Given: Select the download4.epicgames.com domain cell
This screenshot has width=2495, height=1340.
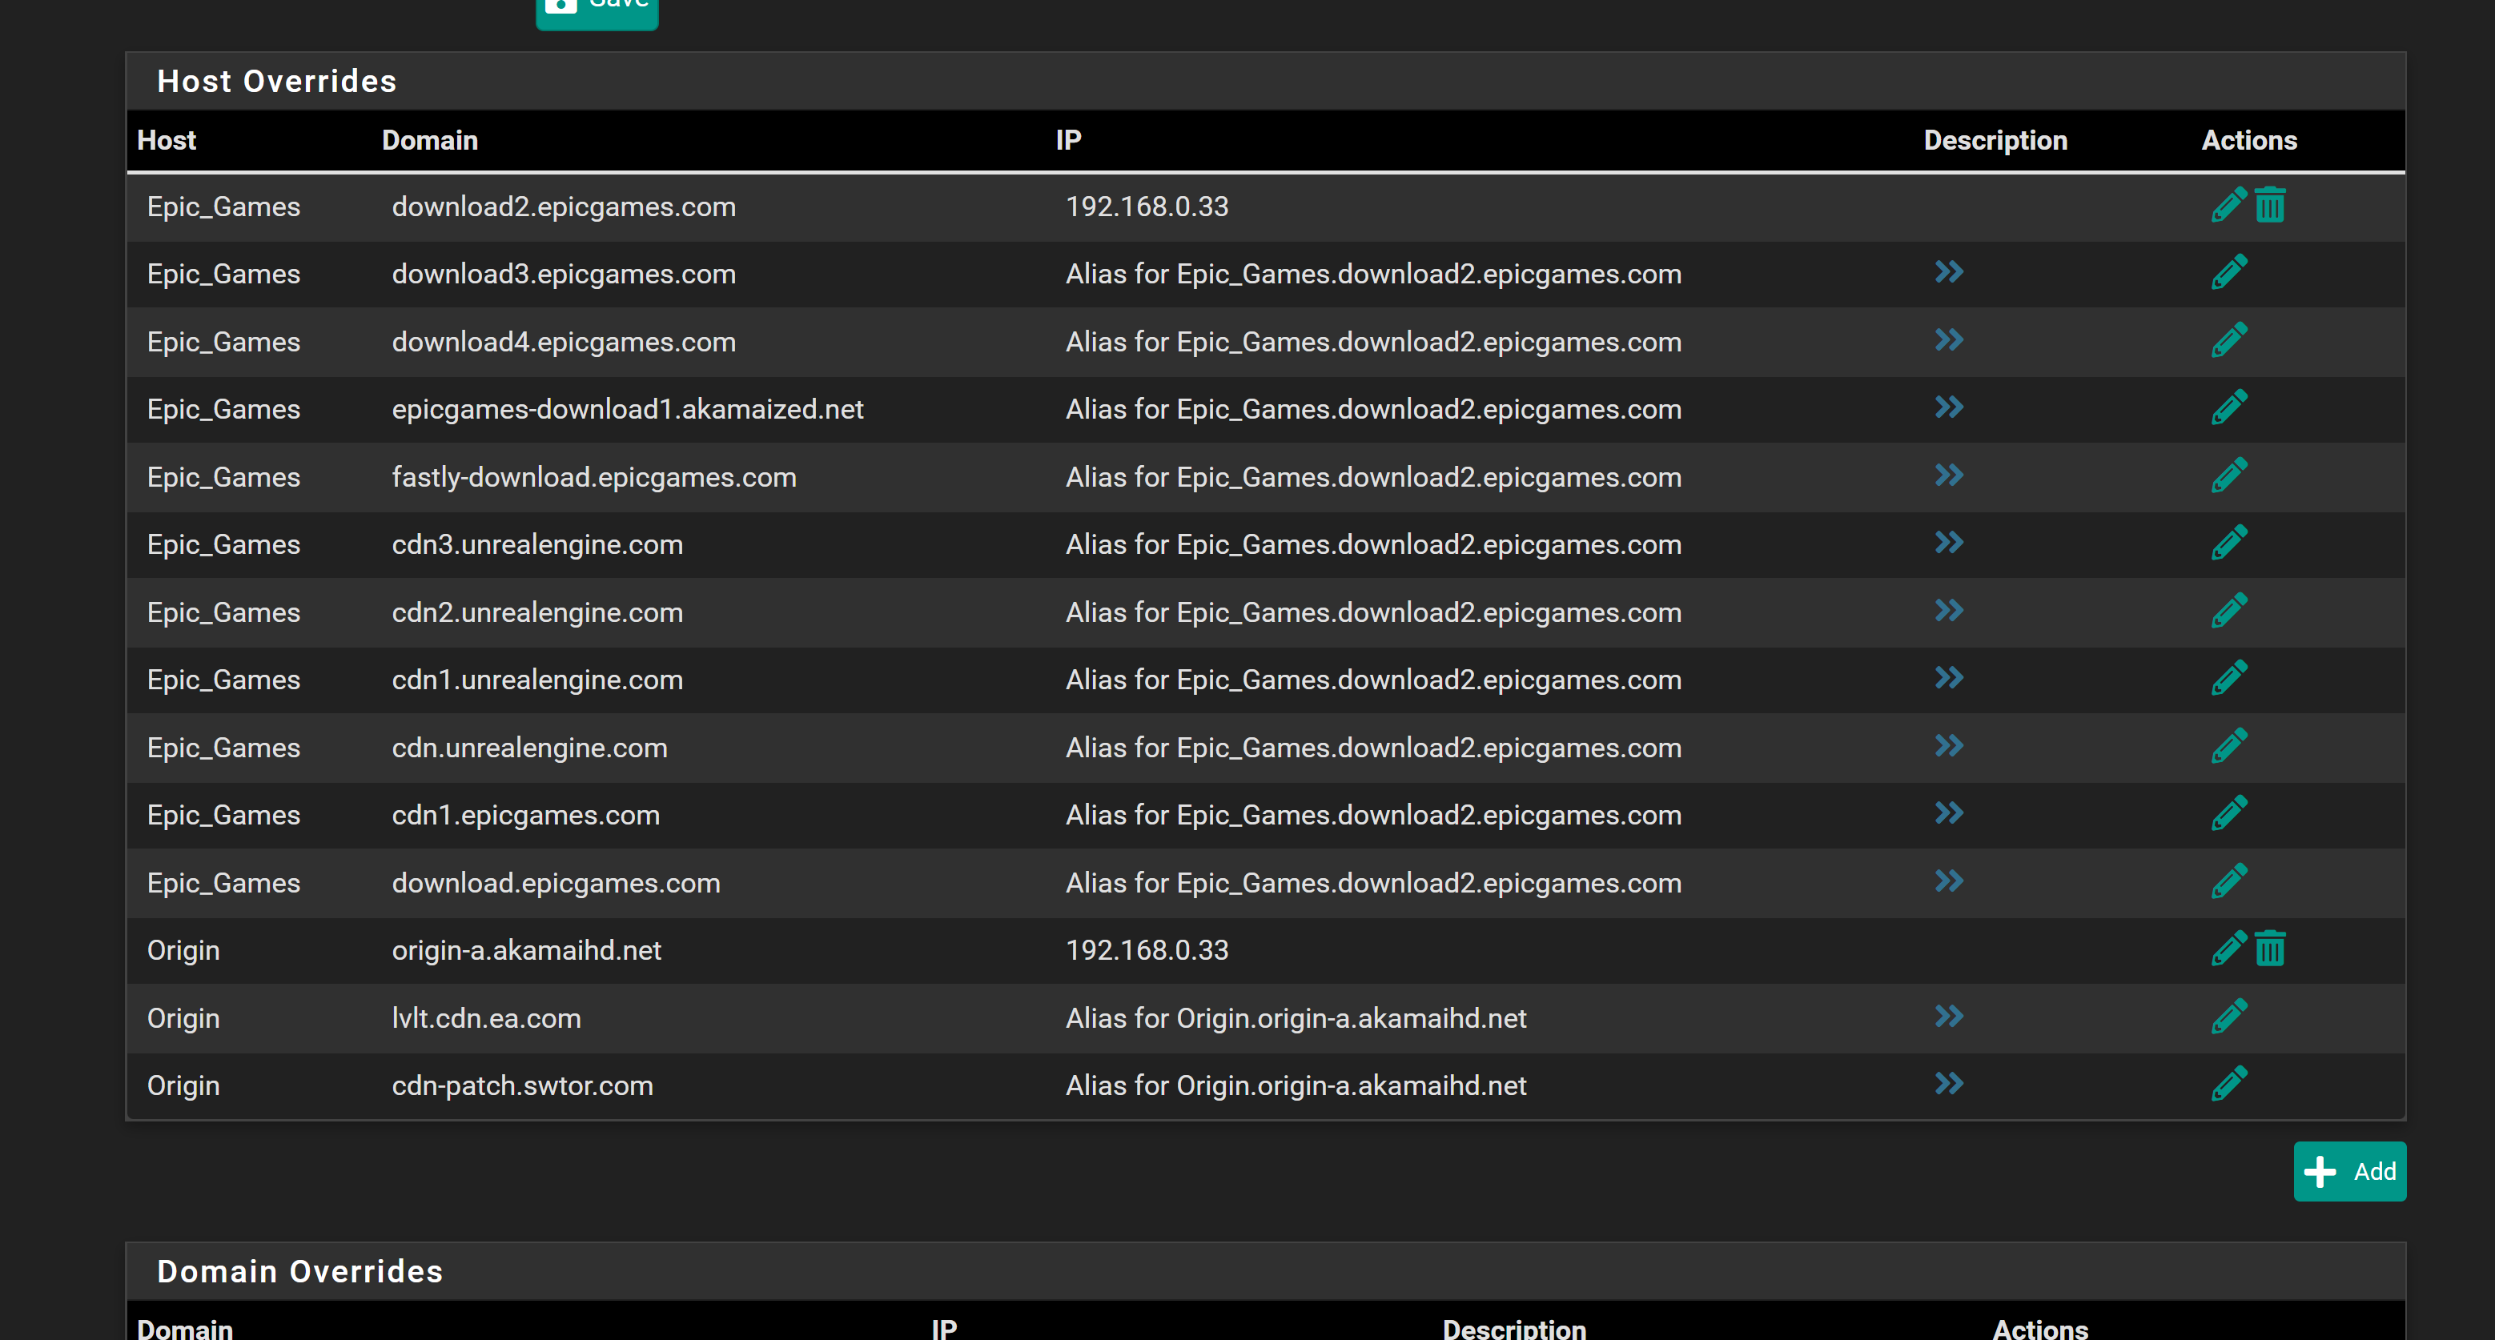Looking at the screenshot, I should click(x=564, y=342).
